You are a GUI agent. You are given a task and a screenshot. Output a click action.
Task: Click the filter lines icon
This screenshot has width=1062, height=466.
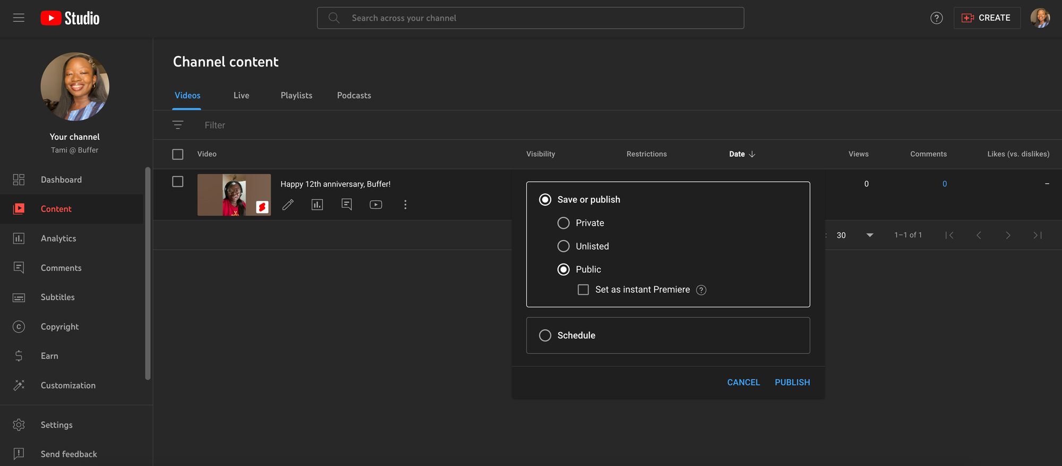(x=178, y=125)
